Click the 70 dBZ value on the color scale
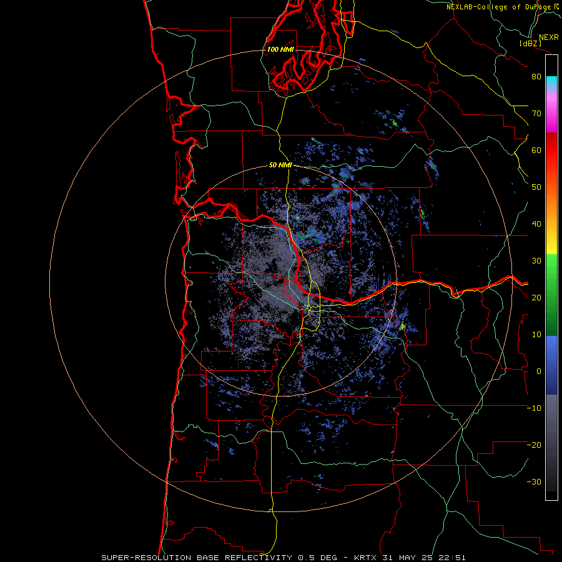The height and width of the screenshot is (562, 562). point(536,114)
